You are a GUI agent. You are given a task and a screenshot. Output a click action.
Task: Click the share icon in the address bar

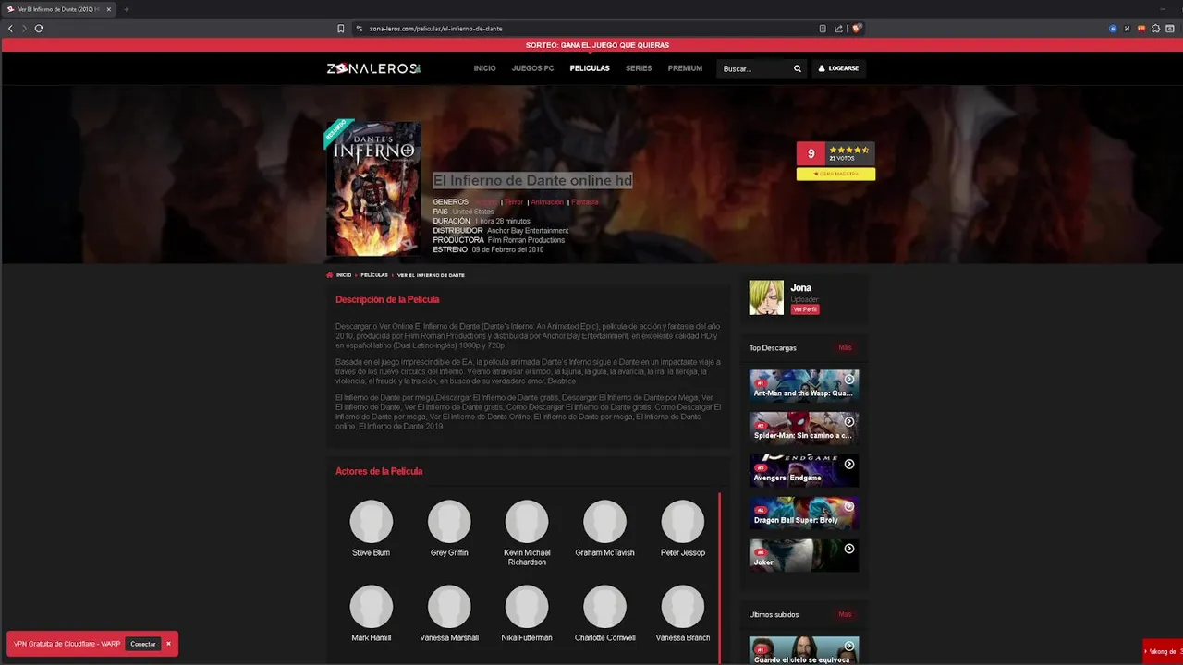coord(839,29)
